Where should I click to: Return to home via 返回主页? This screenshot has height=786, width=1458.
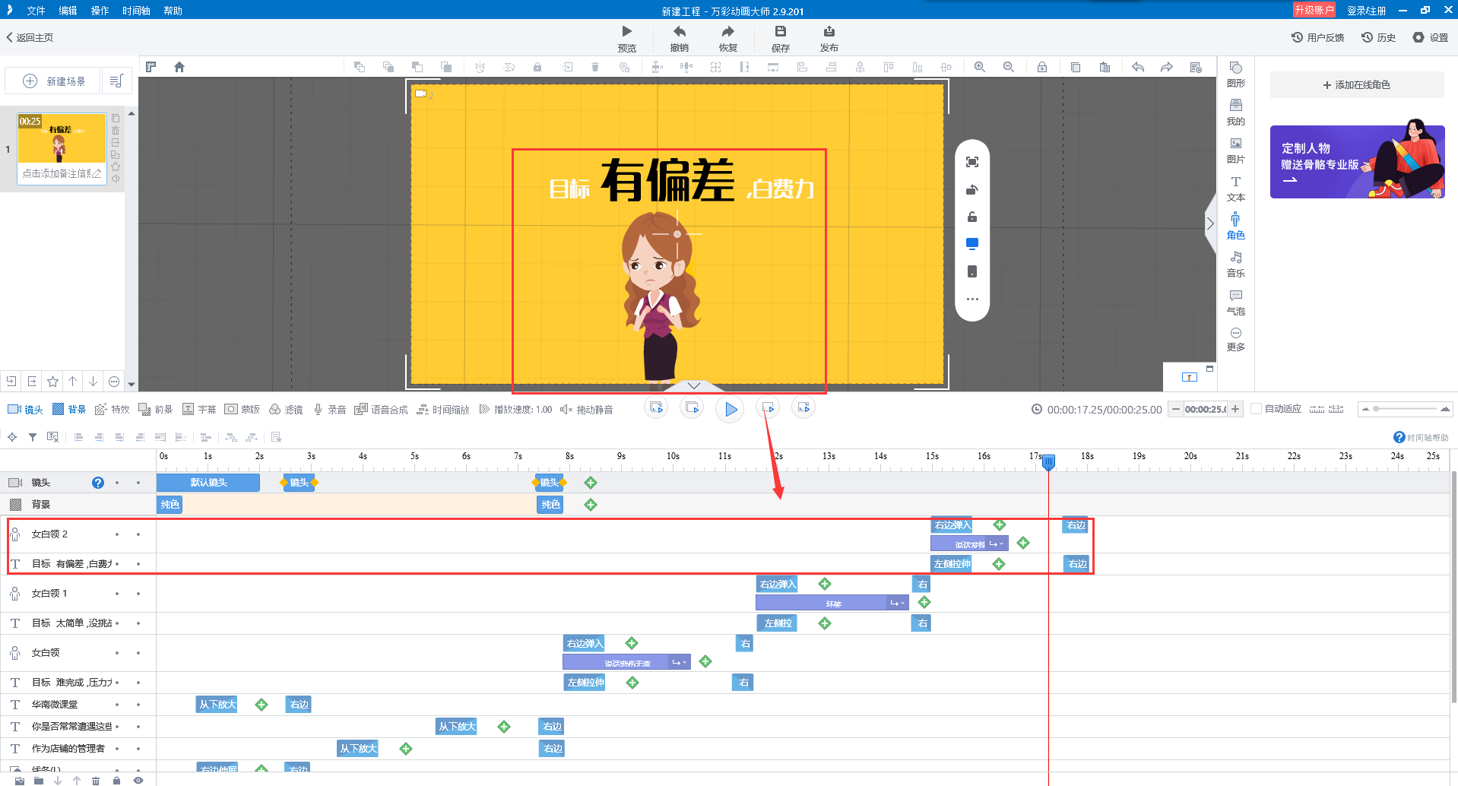click(30, 37)
